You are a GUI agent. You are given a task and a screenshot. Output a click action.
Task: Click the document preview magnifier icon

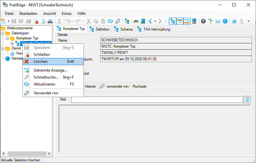point(43,21)
